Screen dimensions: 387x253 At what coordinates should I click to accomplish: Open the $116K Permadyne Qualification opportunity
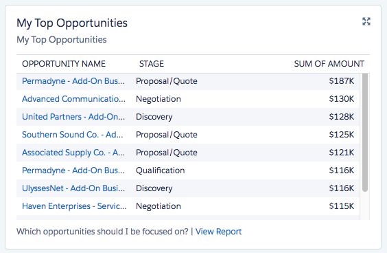[x=73, y=170]
